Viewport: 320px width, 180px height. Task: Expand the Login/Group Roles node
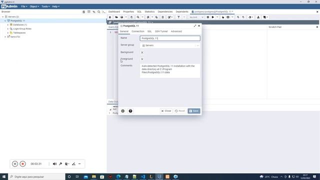tap(8, 29)
